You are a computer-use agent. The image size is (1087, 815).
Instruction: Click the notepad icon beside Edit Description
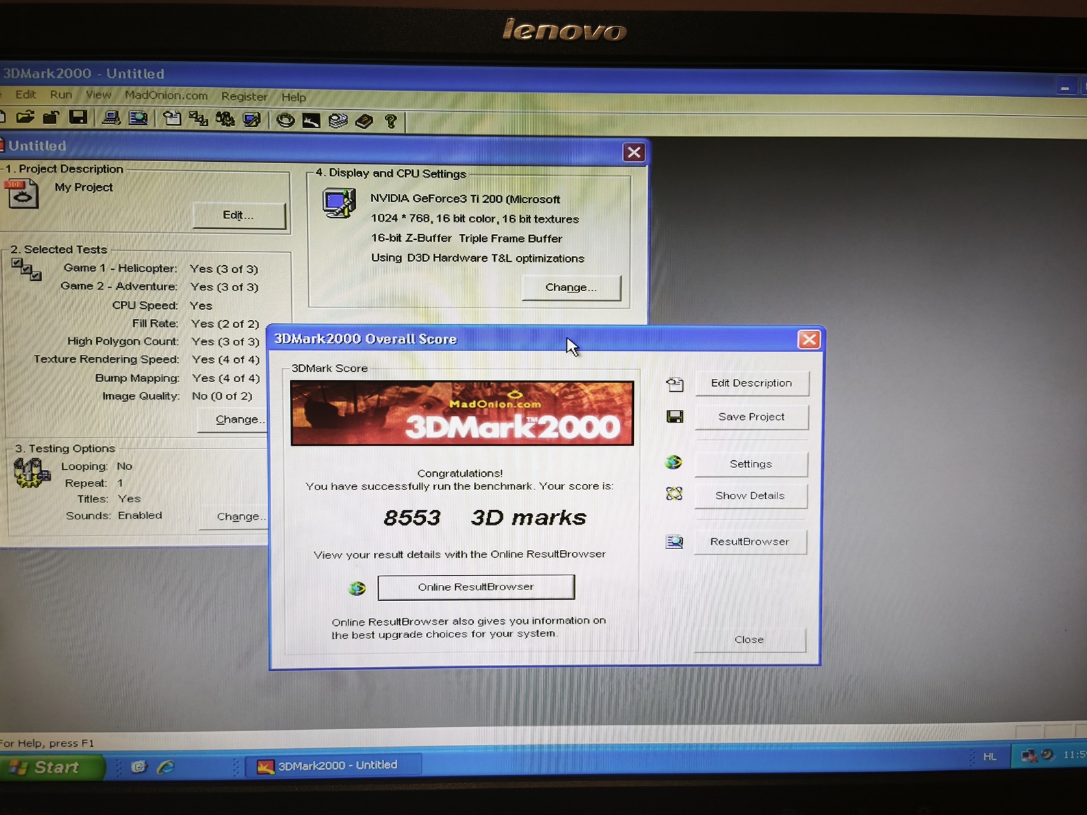pyautogui.click(x=675, y=384)
